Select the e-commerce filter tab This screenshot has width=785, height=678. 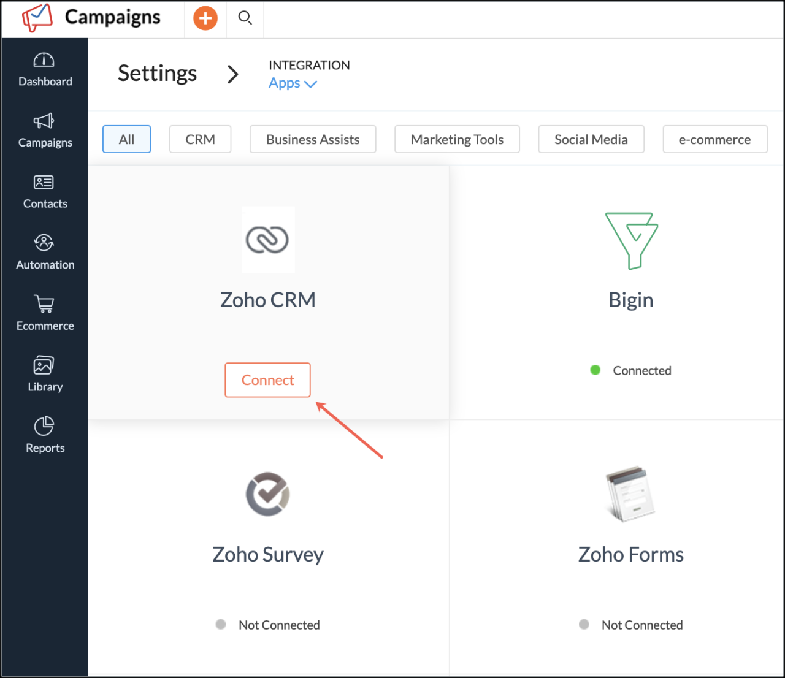tap(715, 139)
